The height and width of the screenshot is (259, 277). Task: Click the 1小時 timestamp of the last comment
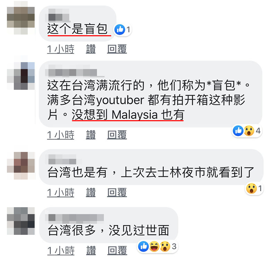point(61,251)
